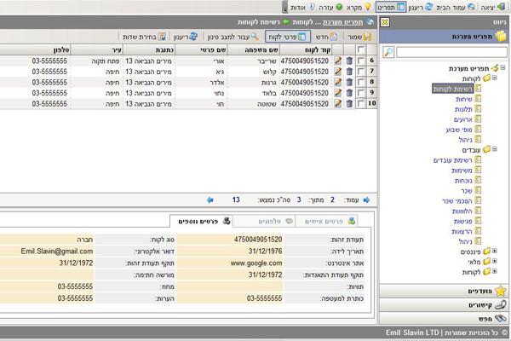Select the פרטים נוספים tab

point(202,222)
